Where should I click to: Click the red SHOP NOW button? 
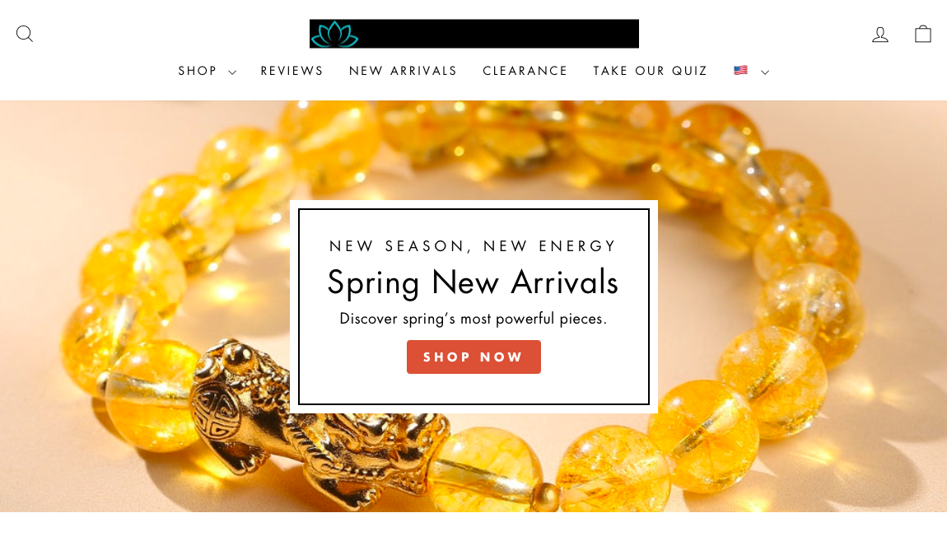(x=473, y=357)
